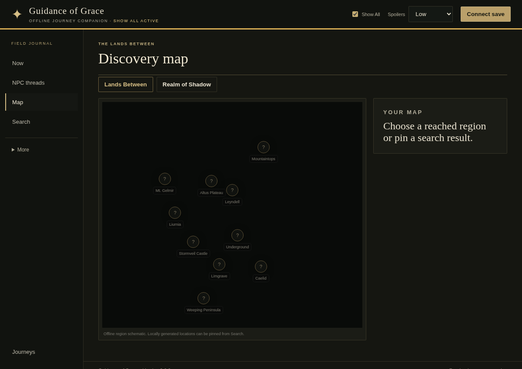Open the Search page in sidebar
This screenshot has height=369, width=522.
click(x=42, y=122)
